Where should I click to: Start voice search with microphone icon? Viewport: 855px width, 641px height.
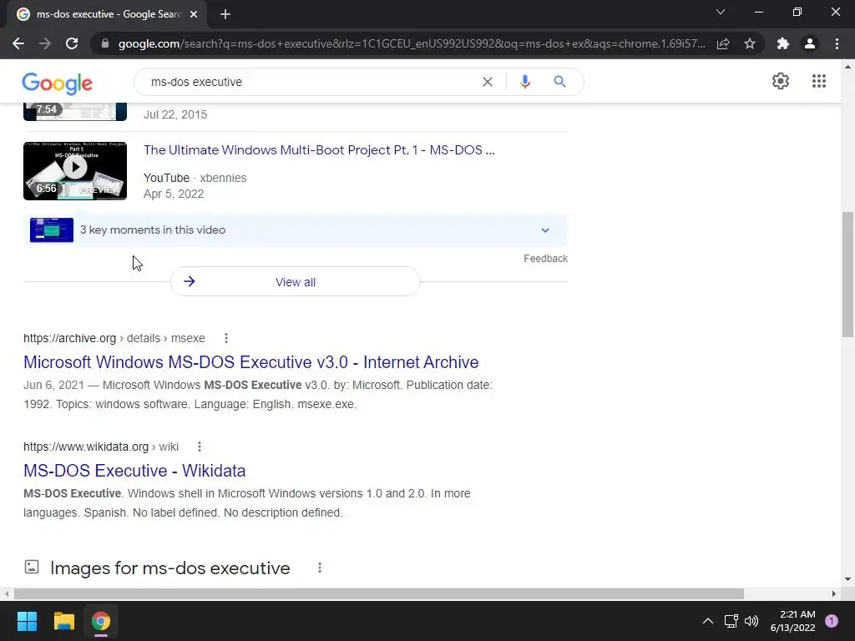coord(525,82)
